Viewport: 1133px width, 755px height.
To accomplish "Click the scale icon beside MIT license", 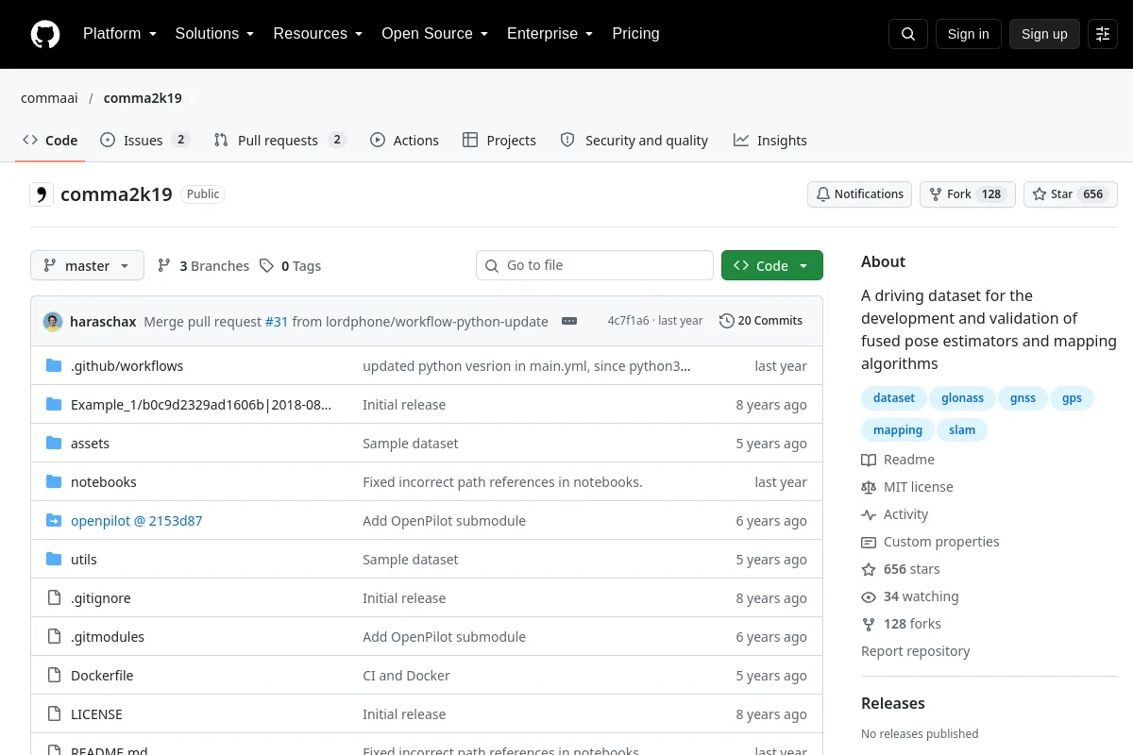I will coord(869,487).
